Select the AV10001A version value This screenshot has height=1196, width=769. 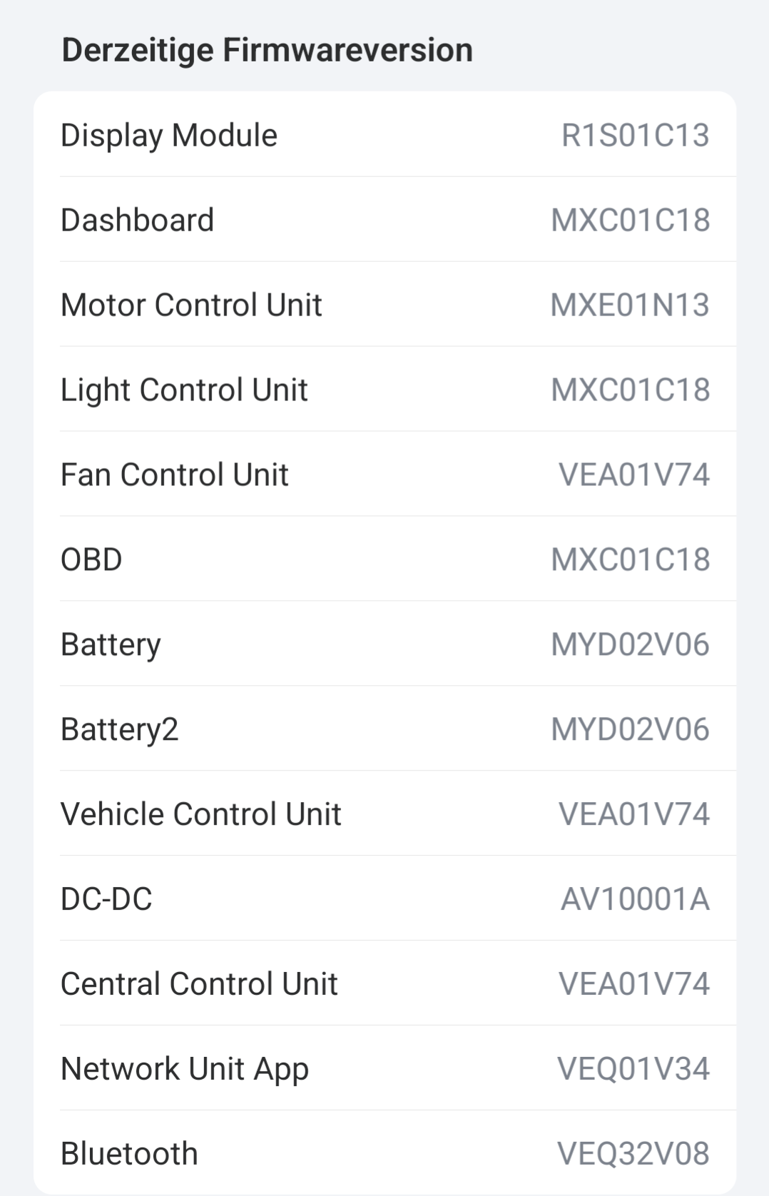pyautogui.click(x=635, y=899)
